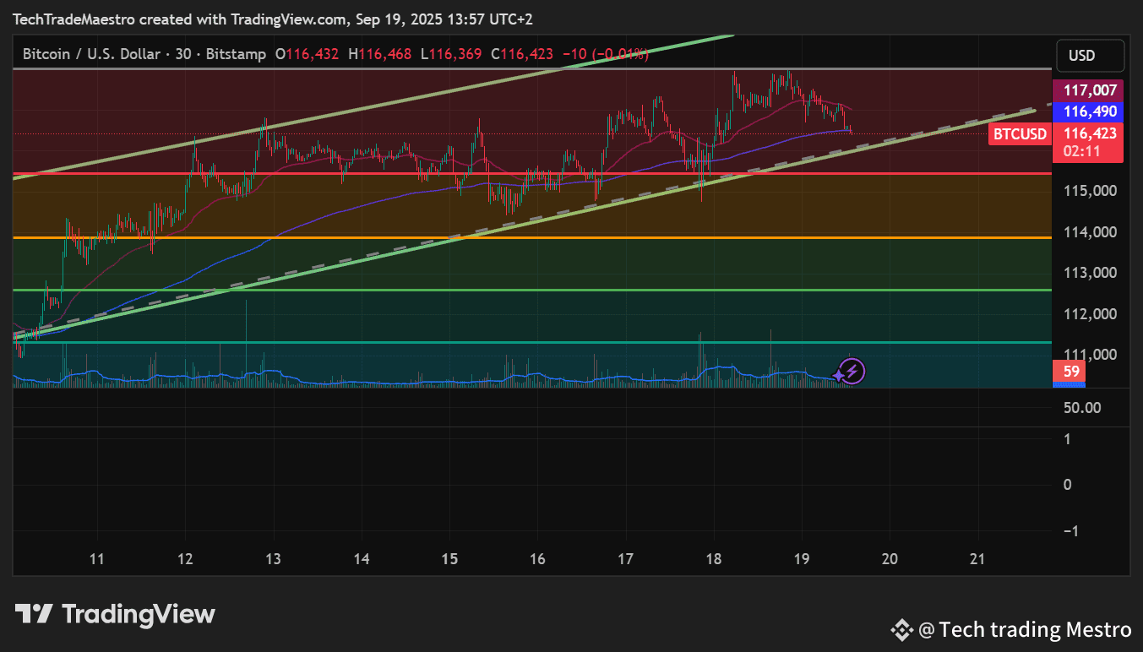Click the 115,000 price axis label
This screenshot has height=652, width=1143.
click(x=1090, y=191)
